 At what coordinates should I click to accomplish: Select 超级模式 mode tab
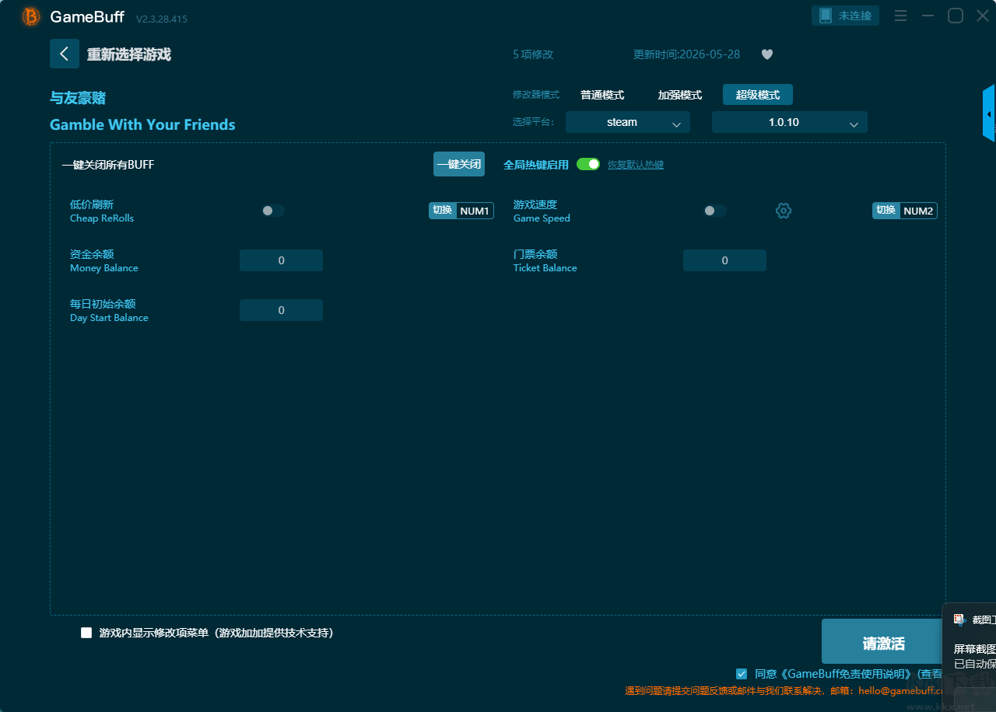click(758, 95)
